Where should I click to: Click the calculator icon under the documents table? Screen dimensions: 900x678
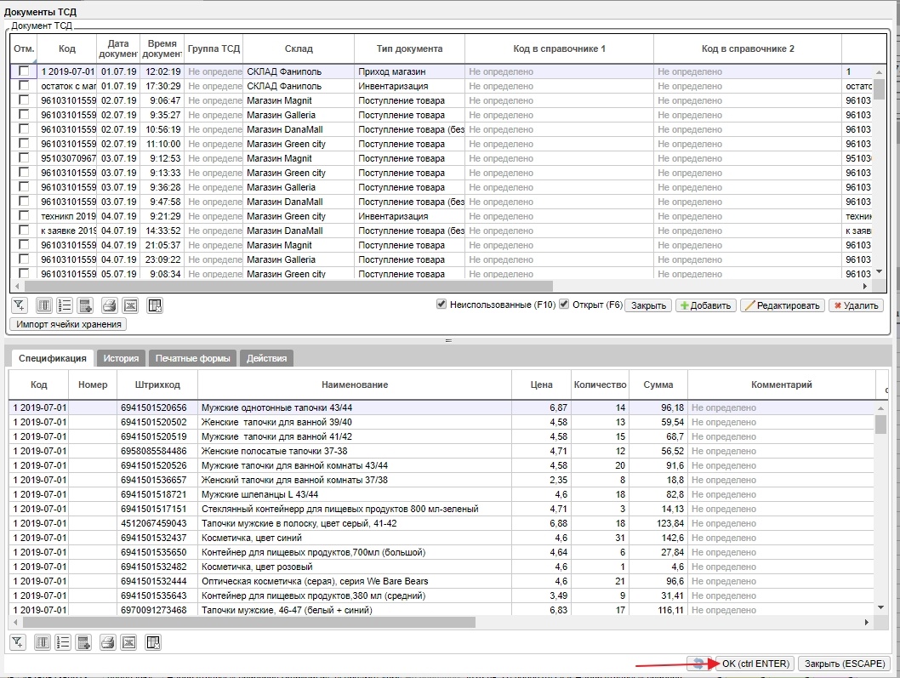click(x=85, y=305)
